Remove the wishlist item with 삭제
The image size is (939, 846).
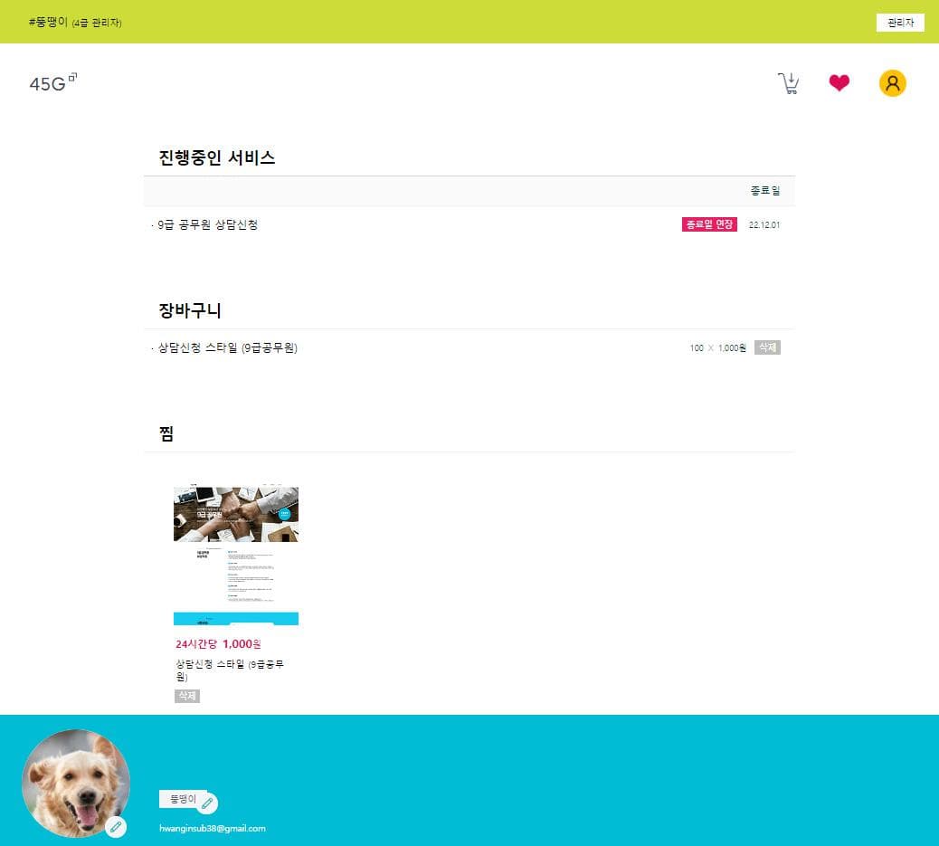[x=186, y=696]
